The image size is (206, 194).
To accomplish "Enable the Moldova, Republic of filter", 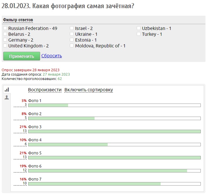I will [x=72, y=46].
